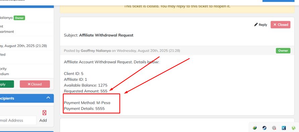The width and height of the screenshot is (299, 132).
Task: Open the Steam tray icon
Action: click(264, 128)
